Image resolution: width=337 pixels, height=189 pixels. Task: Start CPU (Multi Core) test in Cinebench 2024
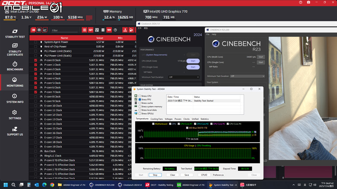(x=193, y=61)
